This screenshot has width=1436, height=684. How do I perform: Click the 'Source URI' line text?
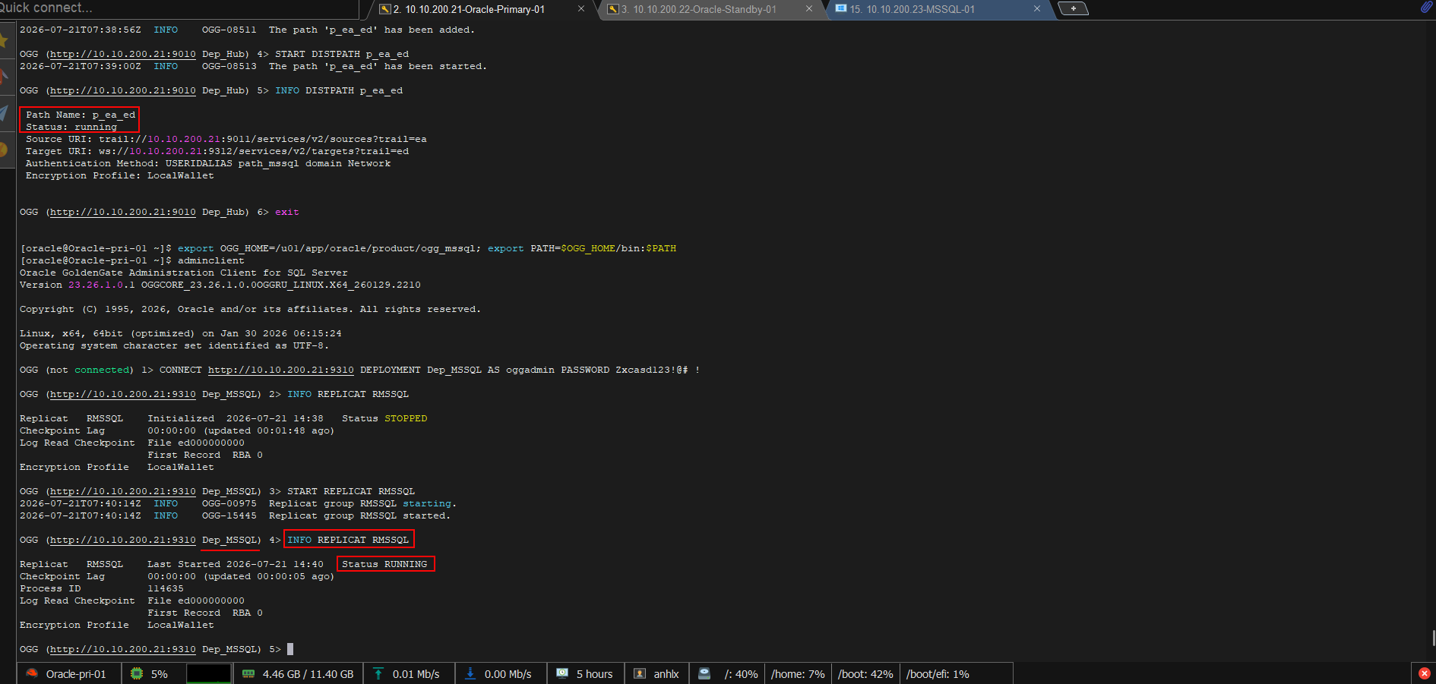pos(226,139)
